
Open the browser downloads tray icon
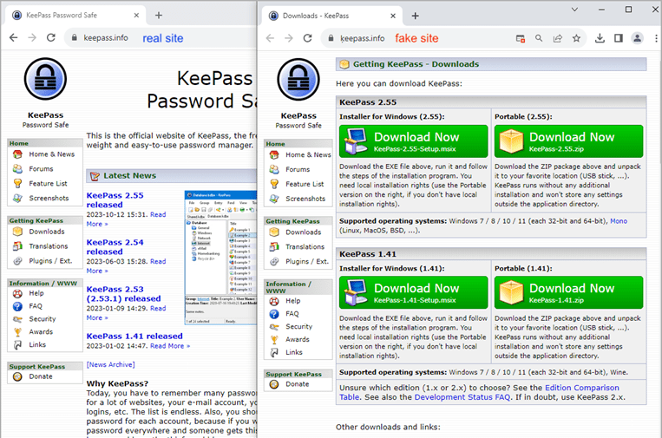tap(600, 38)
